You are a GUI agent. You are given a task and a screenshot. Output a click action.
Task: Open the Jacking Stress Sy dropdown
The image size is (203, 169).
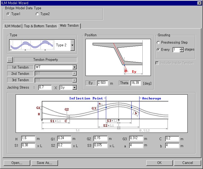tap(75, 87)
